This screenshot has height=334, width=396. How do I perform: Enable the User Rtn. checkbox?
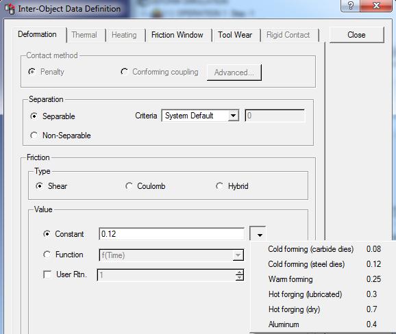click(47, 274)
